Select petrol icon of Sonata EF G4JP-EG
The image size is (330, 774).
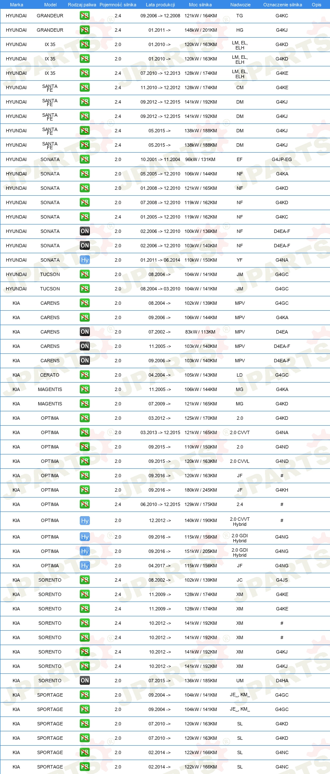[x=85, y=159]
